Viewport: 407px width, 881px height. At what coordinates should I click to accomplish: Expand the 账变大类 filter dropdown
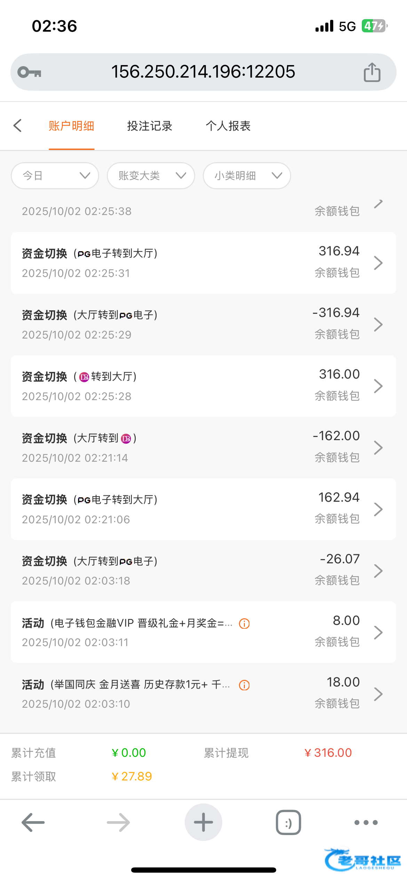pyautogui.click(x=151, y=176)
